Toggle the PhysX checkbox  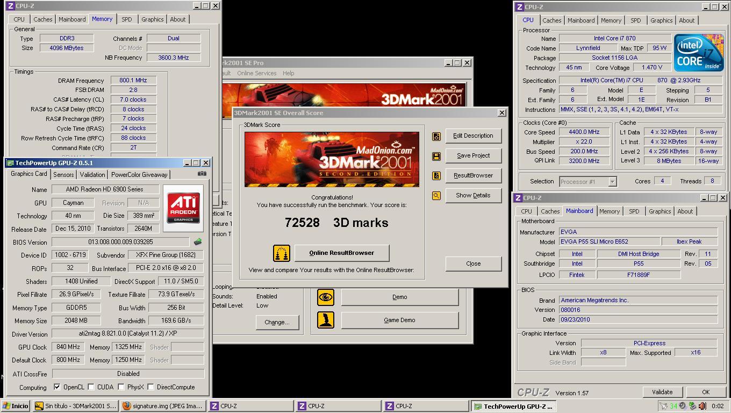tap(121, 387)
